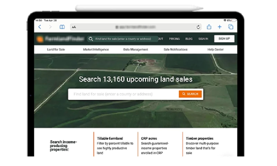Click the 'Search income-producing properties:' text
Screen dimensions: 277x166
pos(63,146)
